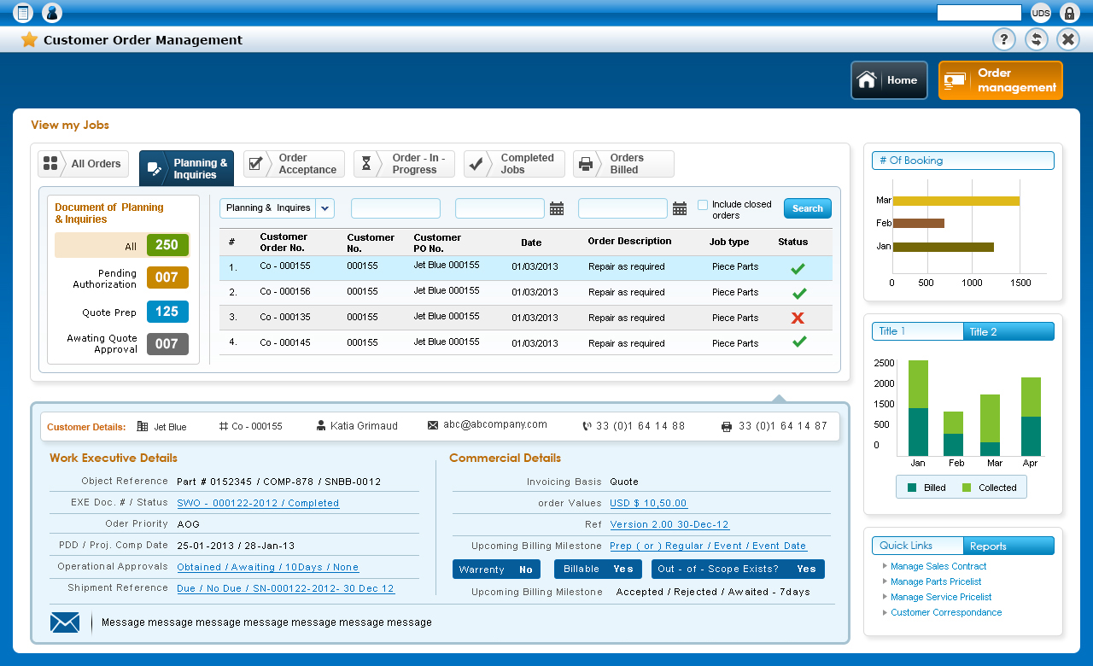Viewport: 1093px width, 666px height.
Task: Check Include closed orders checkbox
Action: coord(703,205)
